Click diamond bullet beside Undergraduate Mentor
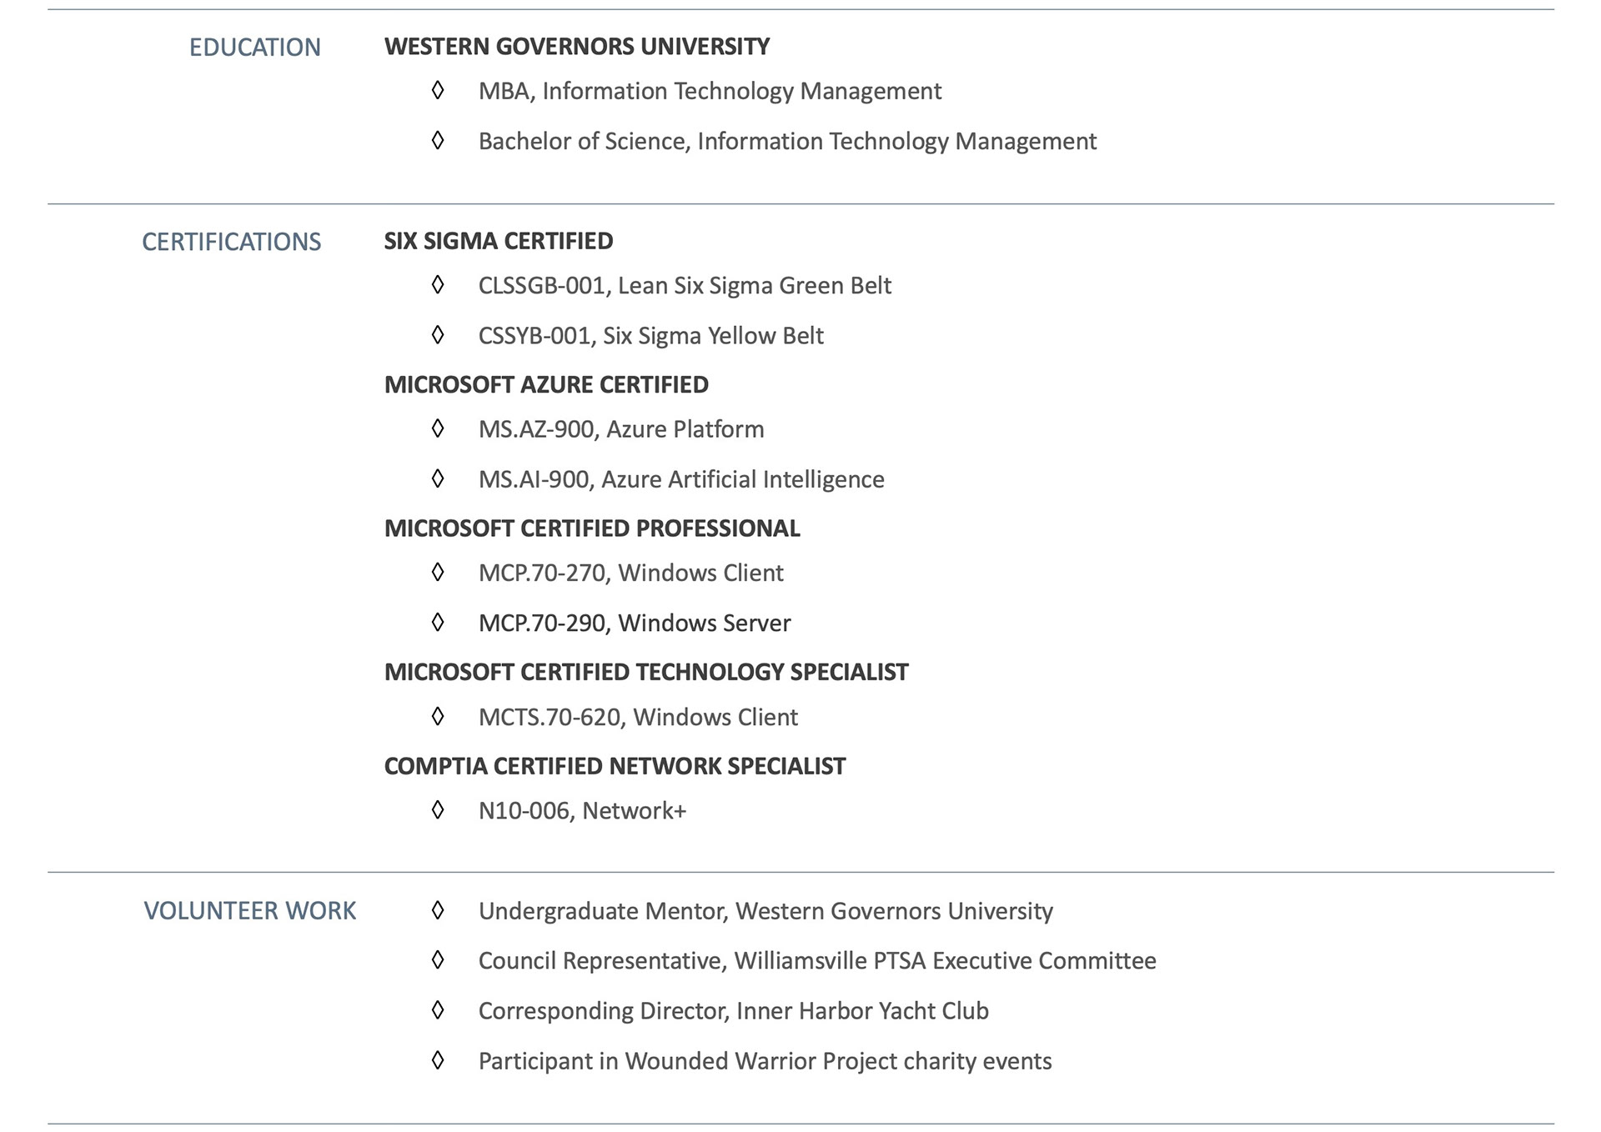Viewport: 1601px width, 1132px height. (438, 910)
